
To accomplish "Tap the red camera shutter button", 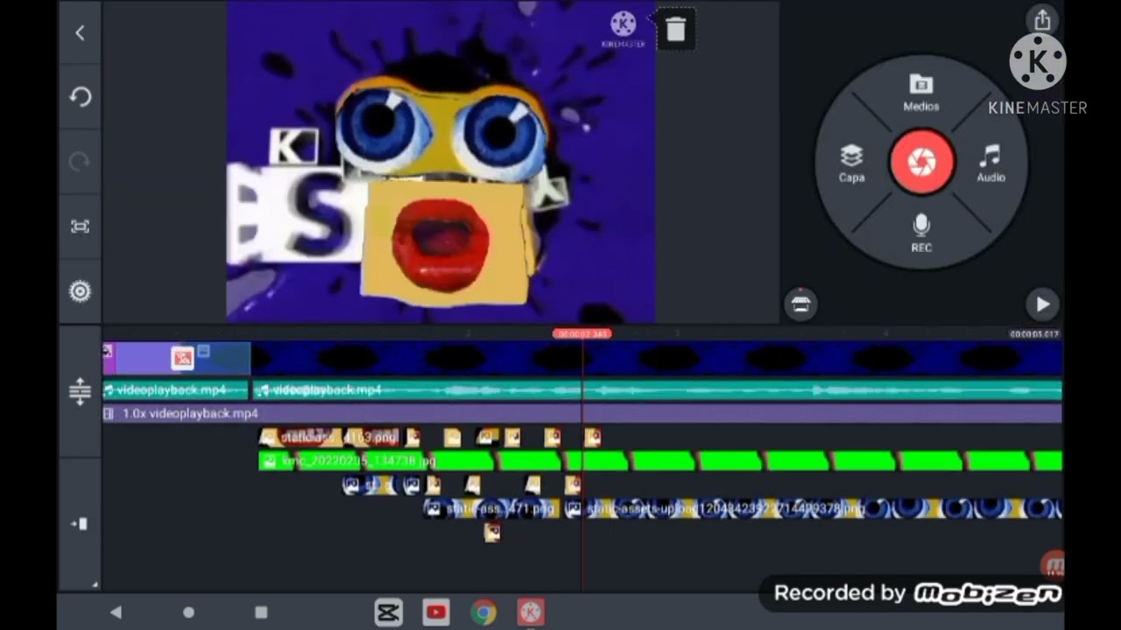I will [921, 161].
